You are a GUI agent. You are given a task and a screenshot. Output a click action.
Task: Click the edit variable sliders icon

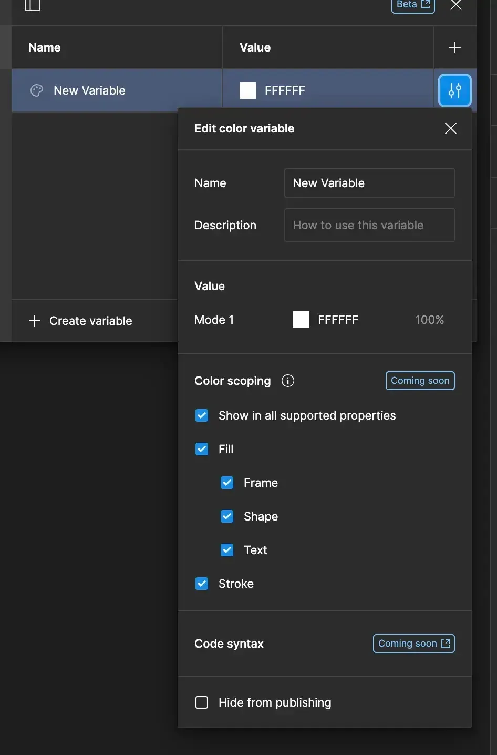click(455, 90)
